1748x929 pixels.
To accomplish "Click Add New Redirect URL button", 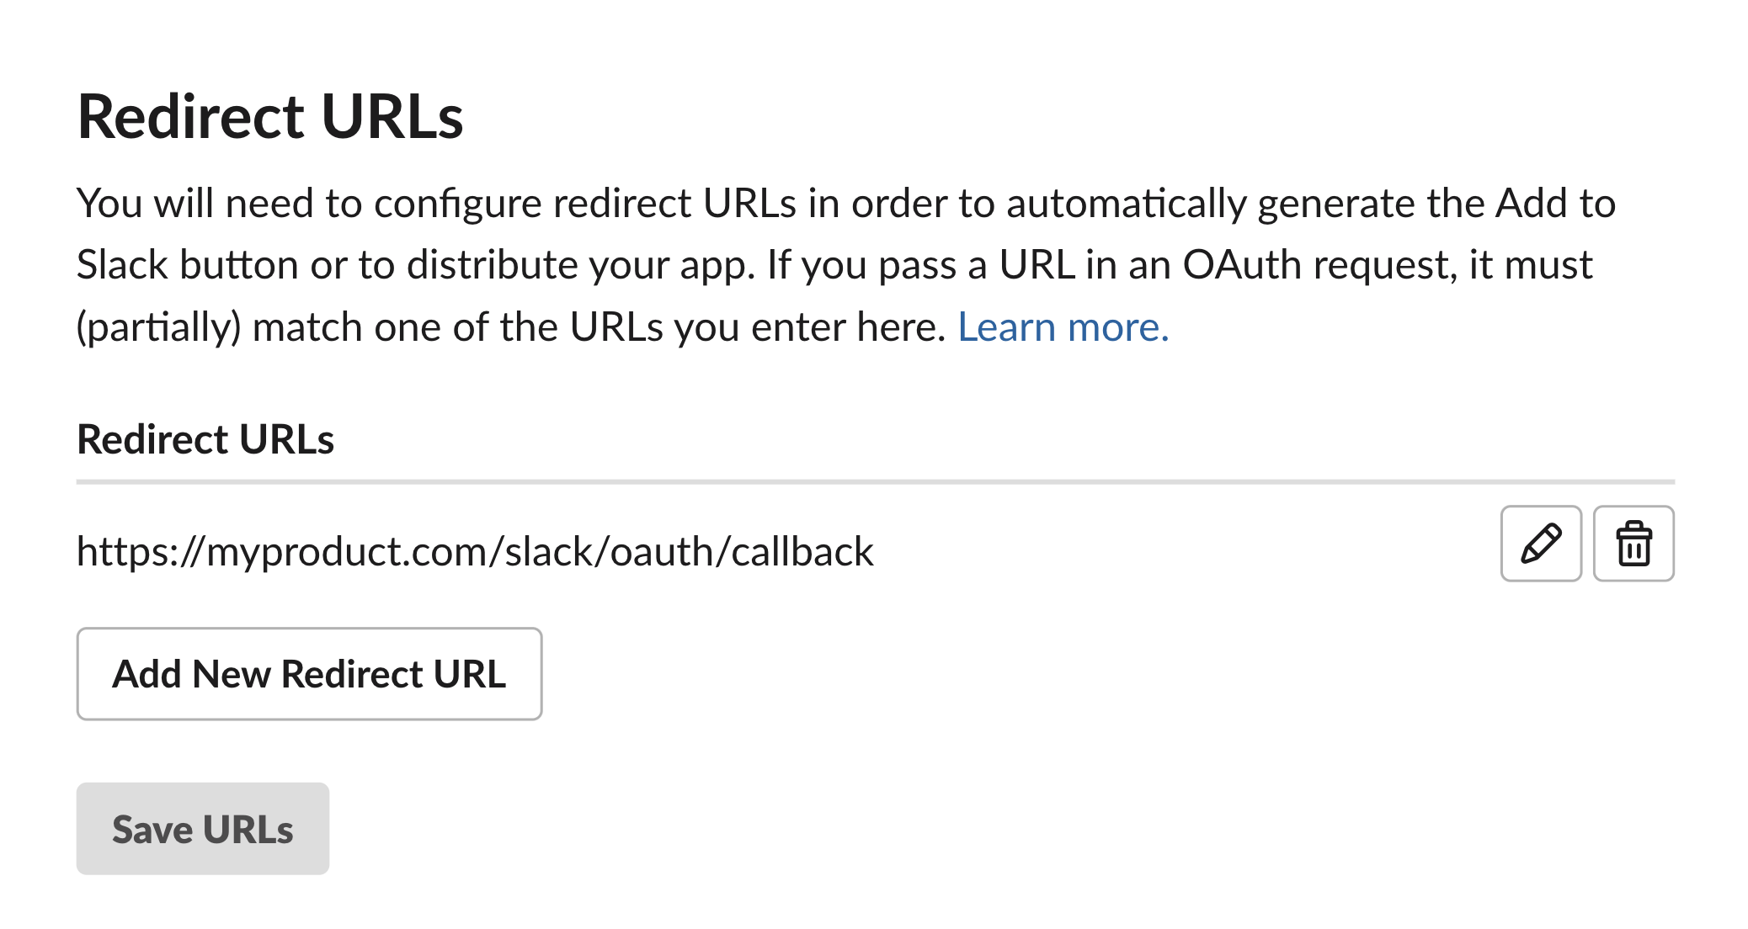I will pos(309,674).
